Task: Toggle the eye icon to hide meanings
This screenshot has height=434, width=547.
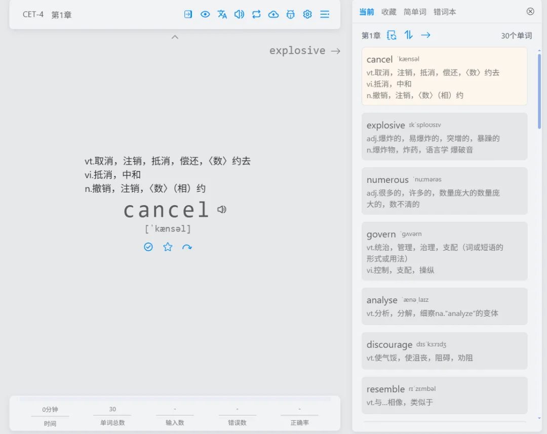Action: pyautogui.click(x=205, y=14)
